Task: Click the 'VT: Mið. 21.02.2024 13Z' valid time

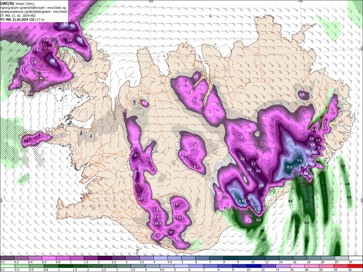Action: click(17, 20)
